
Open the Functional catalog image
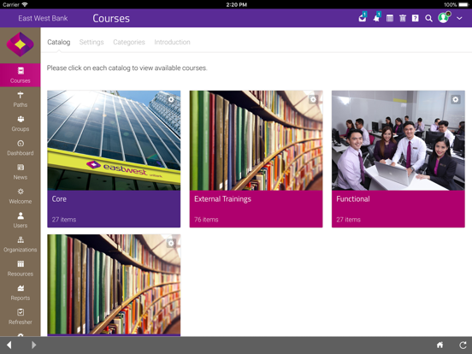coord(398,140)
